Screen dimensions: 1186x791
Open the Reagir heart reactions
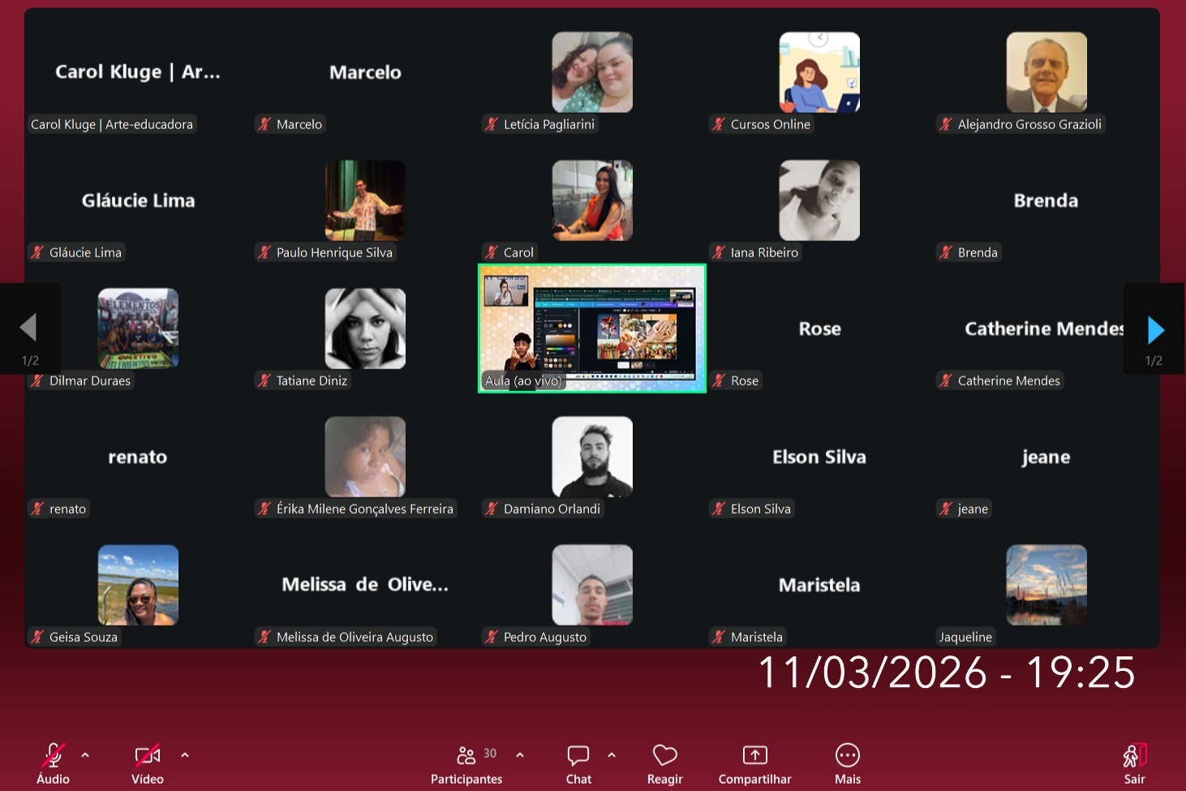pyautogui.click(x=665, y=755)
